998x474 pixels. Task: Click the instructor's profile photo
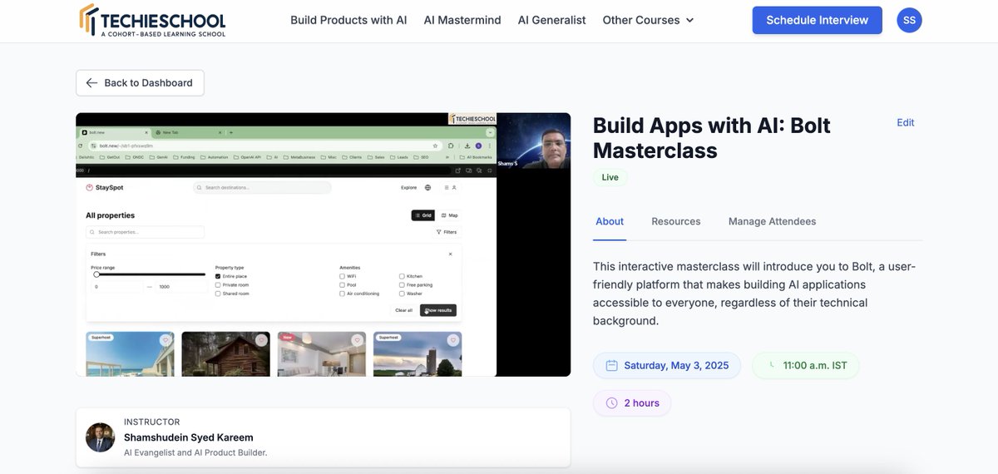tap(100, 437)
